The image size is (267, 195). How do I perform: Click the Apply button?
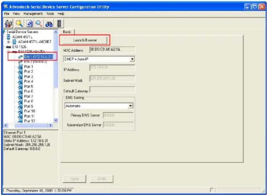point(74,179)
